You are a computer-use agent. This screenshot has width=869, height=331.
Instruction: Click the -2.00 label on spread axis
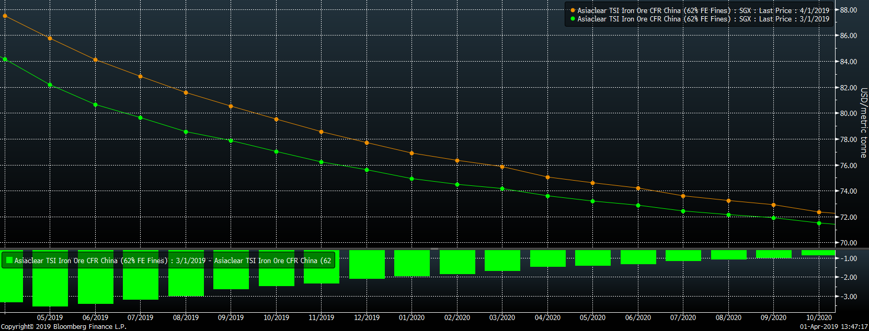[x=849, y=277]
